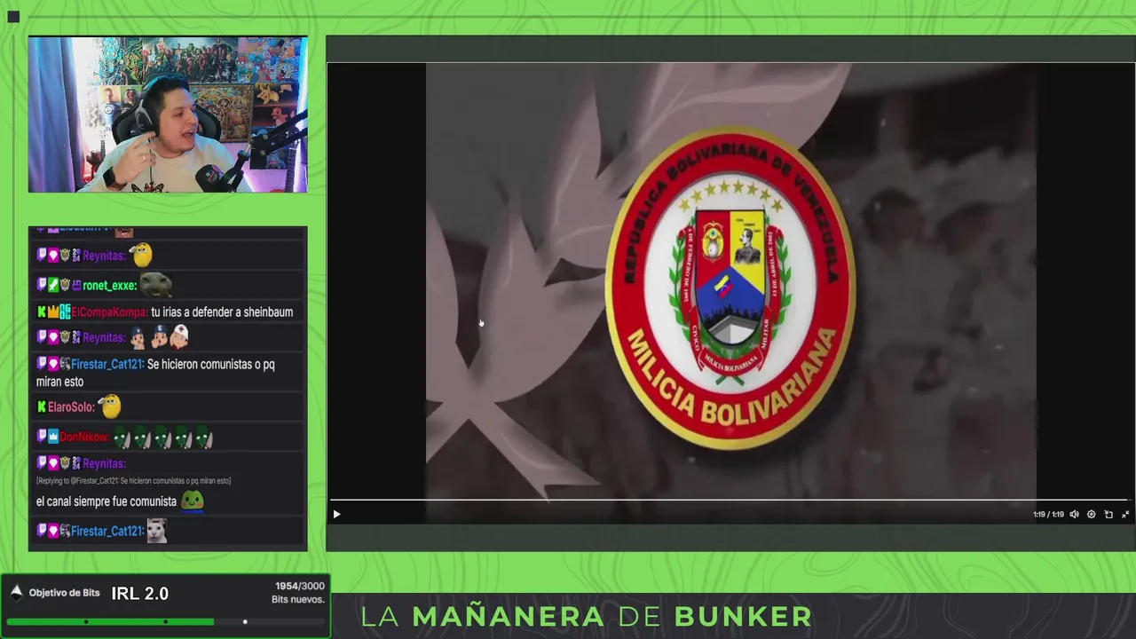Screen dimensions: 1136x639
Task: Mute the video player volume
Action: point(1074,514)
